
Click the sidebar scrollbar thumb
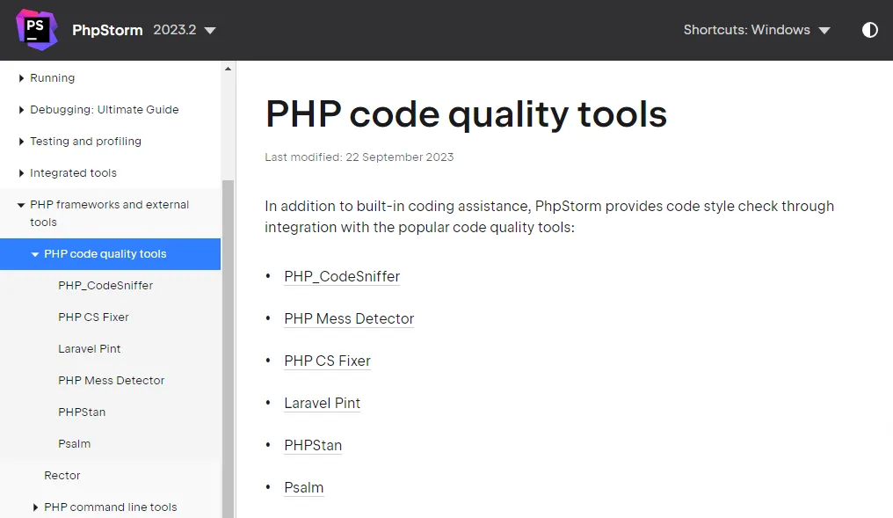tap(228, 349)
